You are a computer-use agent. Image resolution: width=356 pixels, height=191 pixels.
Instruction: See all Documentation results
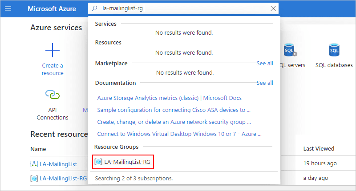(x=265, y=83)
